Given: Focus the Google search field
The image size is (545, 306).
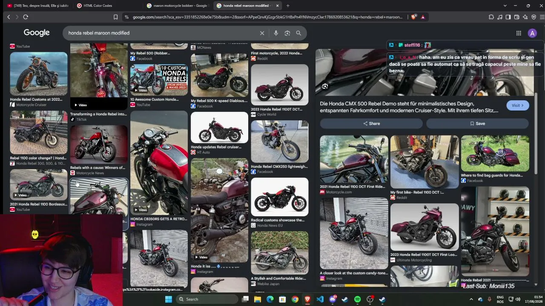Looking at the screenshot, I should [162, 33].
